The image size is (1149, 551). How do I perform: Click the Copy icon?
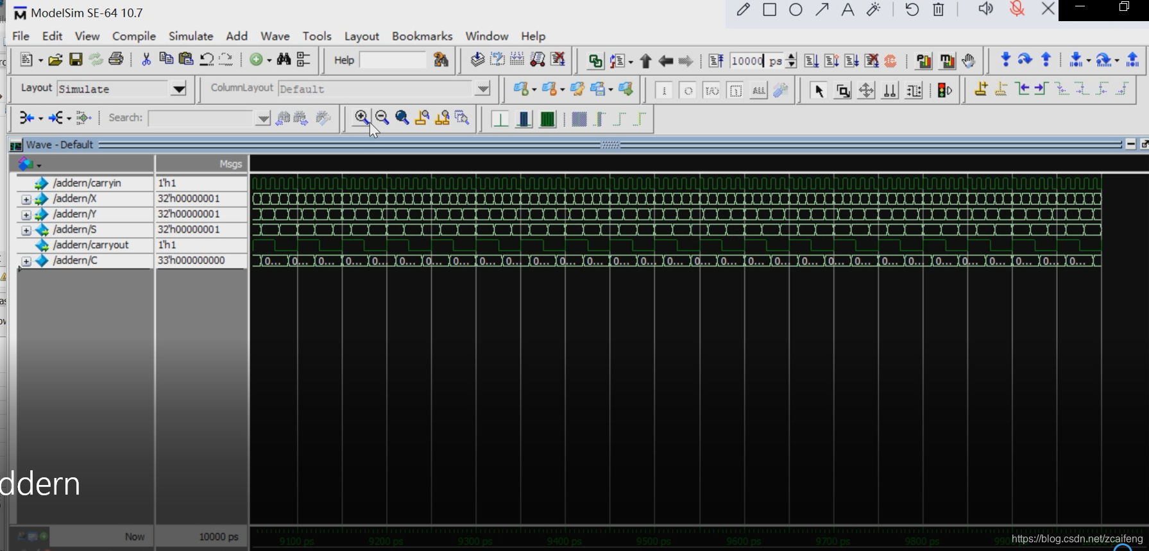point(166,59)
